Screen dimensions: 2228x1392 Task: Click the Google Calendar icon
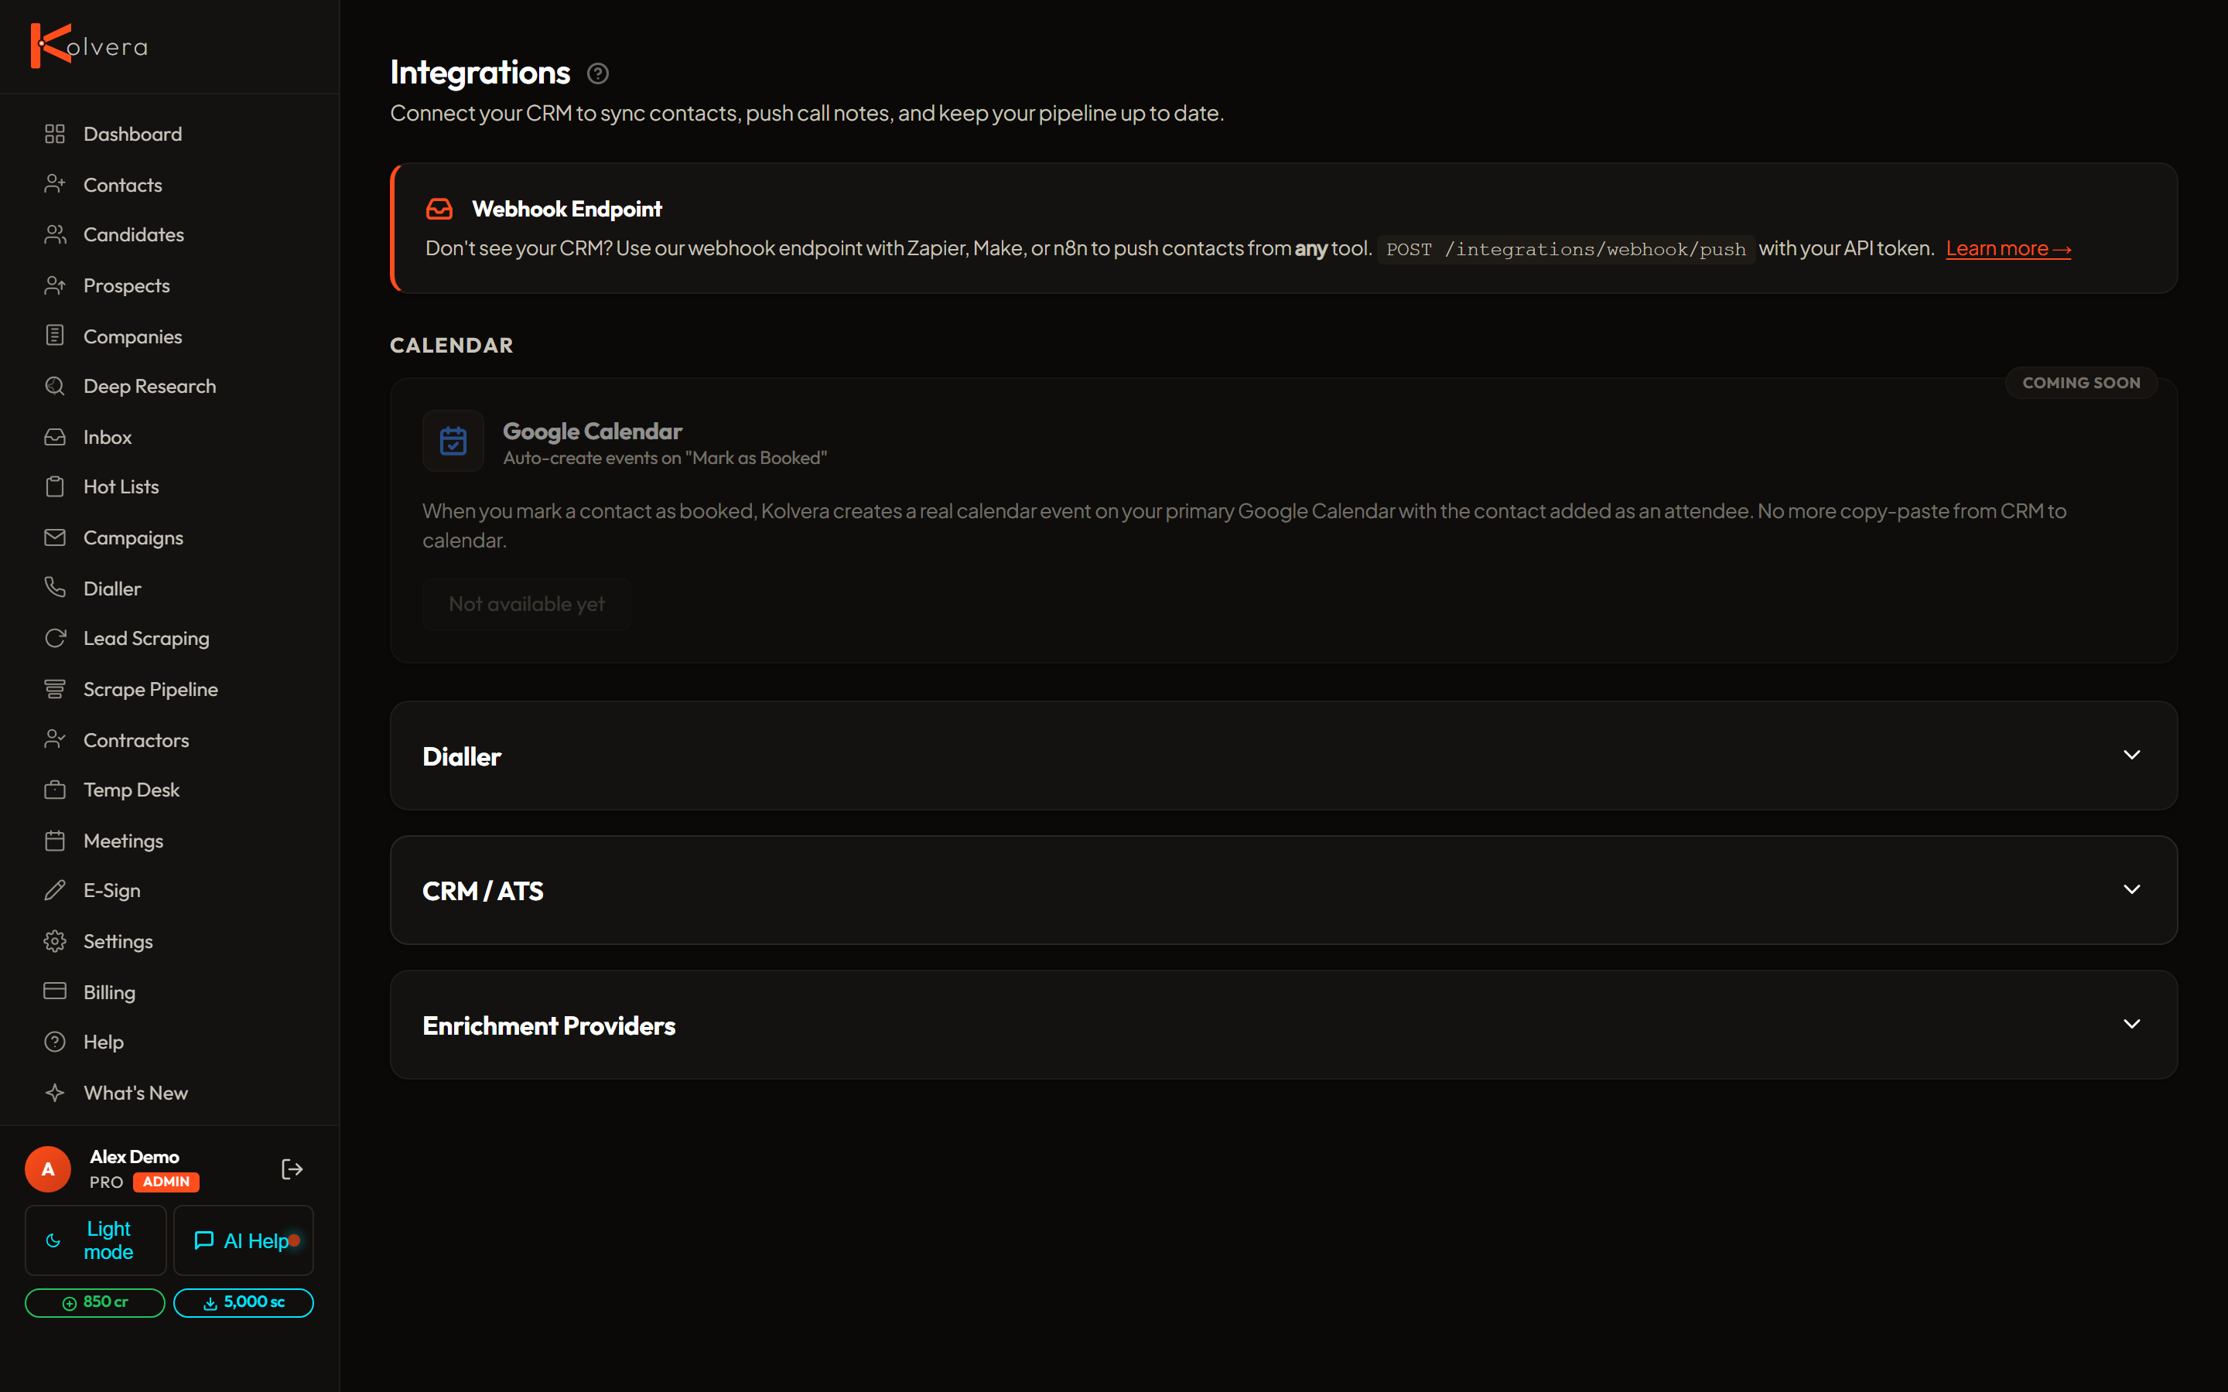point(453,441)
